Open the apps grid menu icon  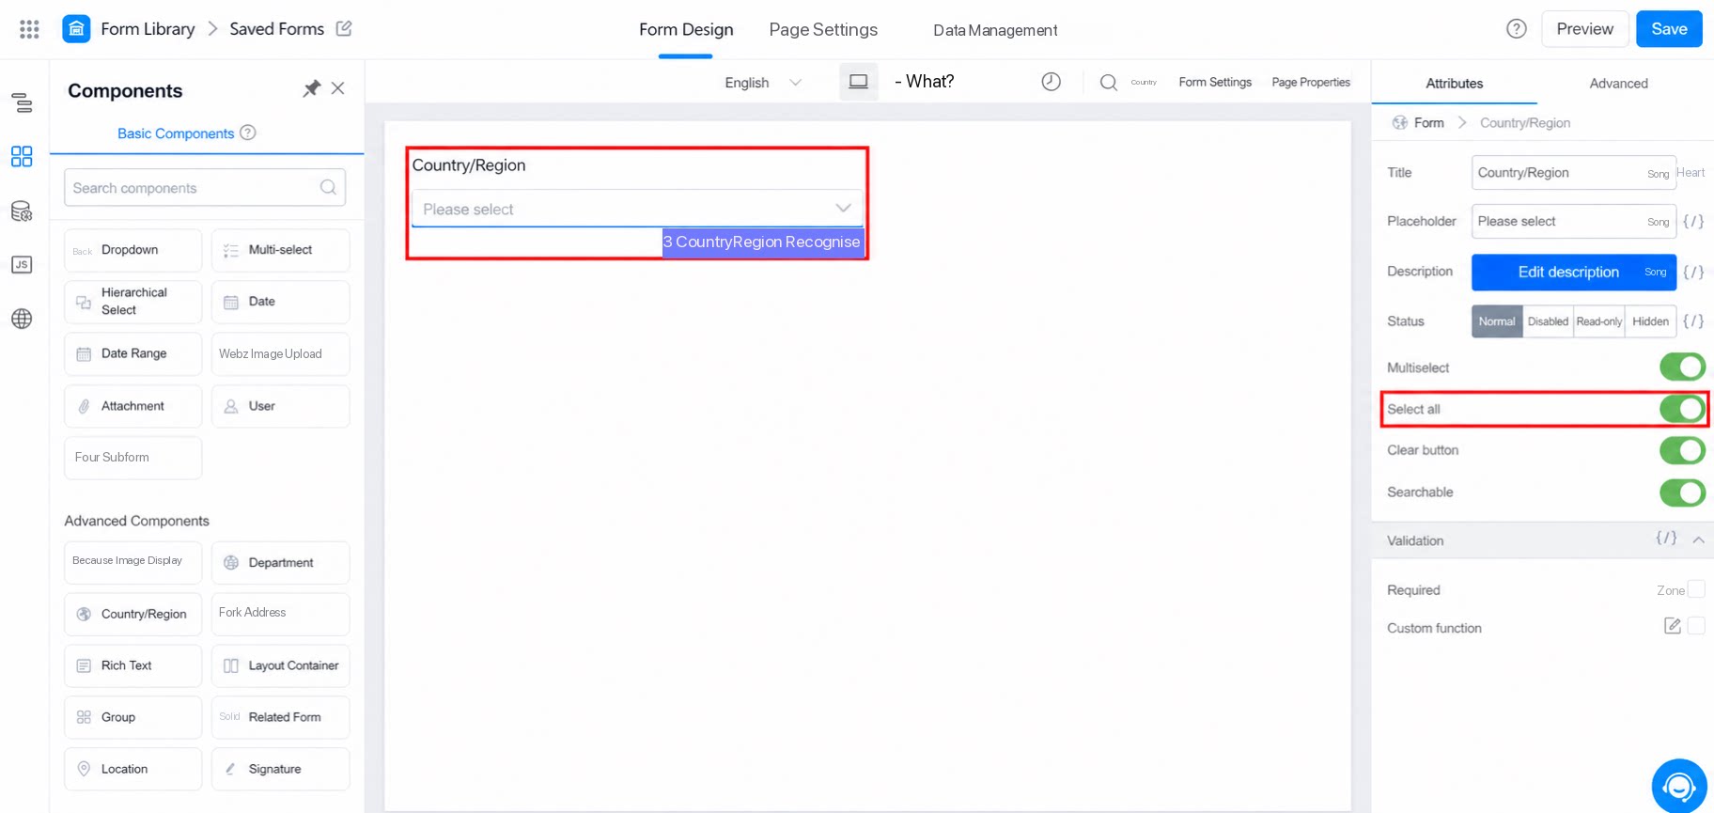29,29
